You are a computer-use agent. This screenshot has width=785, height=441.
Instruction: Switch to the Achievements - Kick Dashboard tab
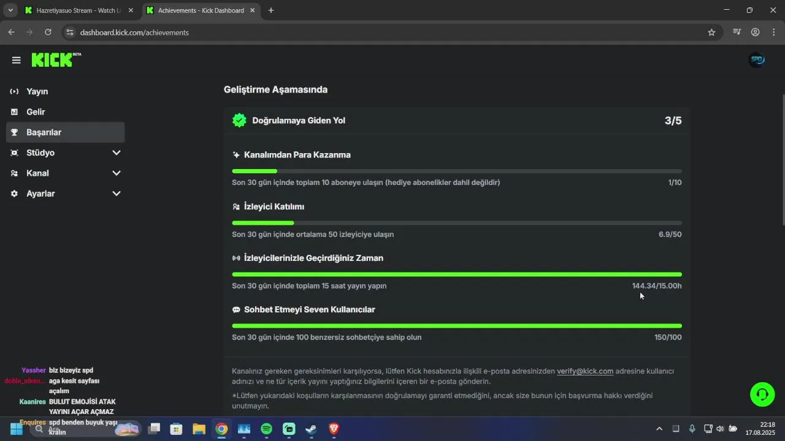click(x=201, y=10)
